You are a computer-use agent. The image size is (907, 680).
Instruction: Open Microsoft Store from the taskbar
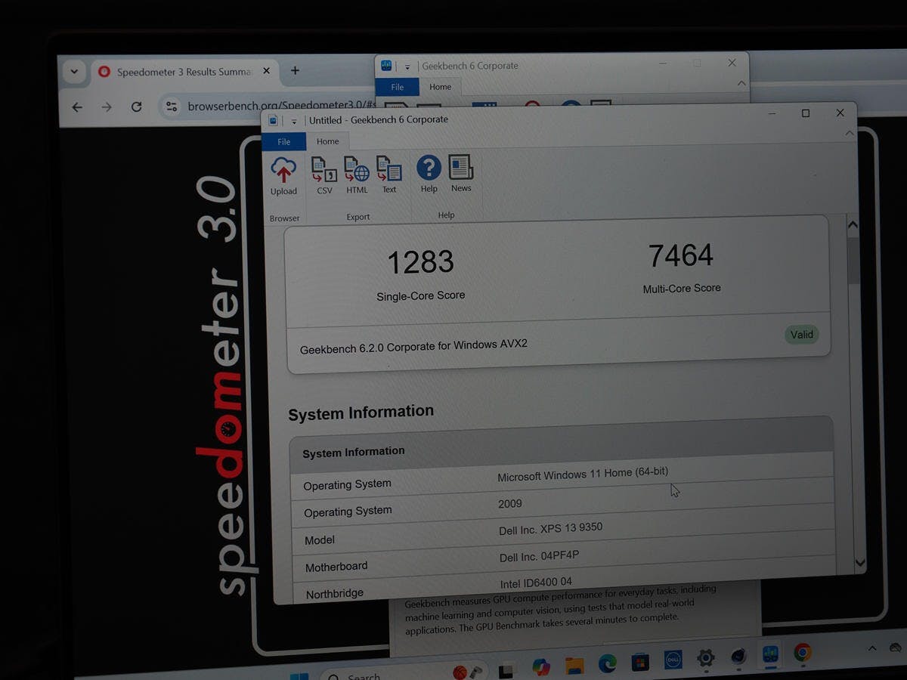click(640, 662)
